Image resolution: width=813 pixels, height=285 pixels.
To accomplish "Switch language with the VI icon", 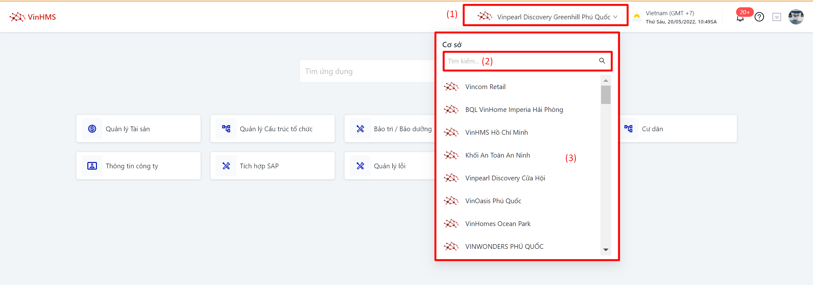I will coord(776,17).
